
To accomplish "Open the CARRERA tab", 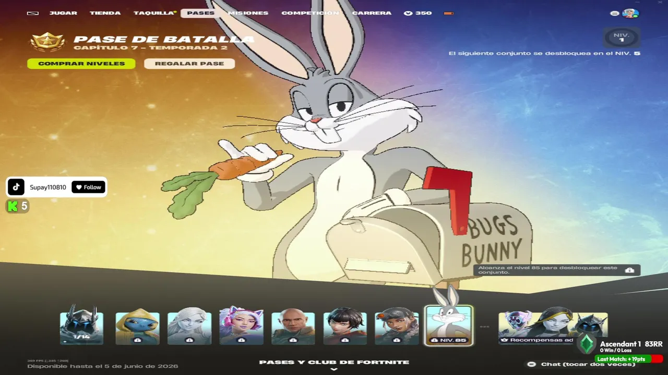I will coord(372,13).
